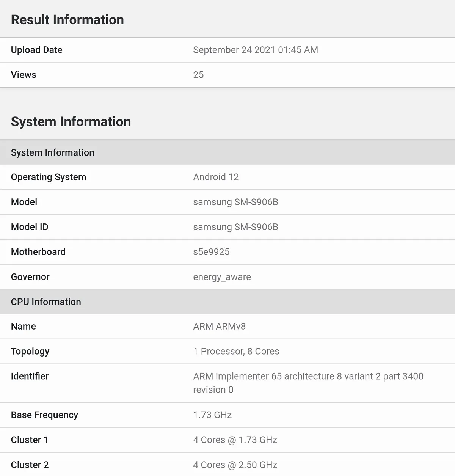Select the Topology value 1 Processor, 8 Cores
455x476 pixels.
coord(236,352)
